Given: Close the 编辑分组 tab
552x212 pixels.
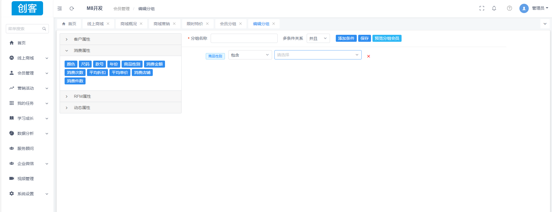Looking at the screenshot, I should 274,24.
